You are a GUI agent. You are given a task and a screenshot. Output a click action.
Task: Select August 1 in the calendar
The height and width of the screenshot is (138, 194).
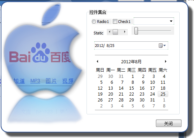tap(133, 76)
